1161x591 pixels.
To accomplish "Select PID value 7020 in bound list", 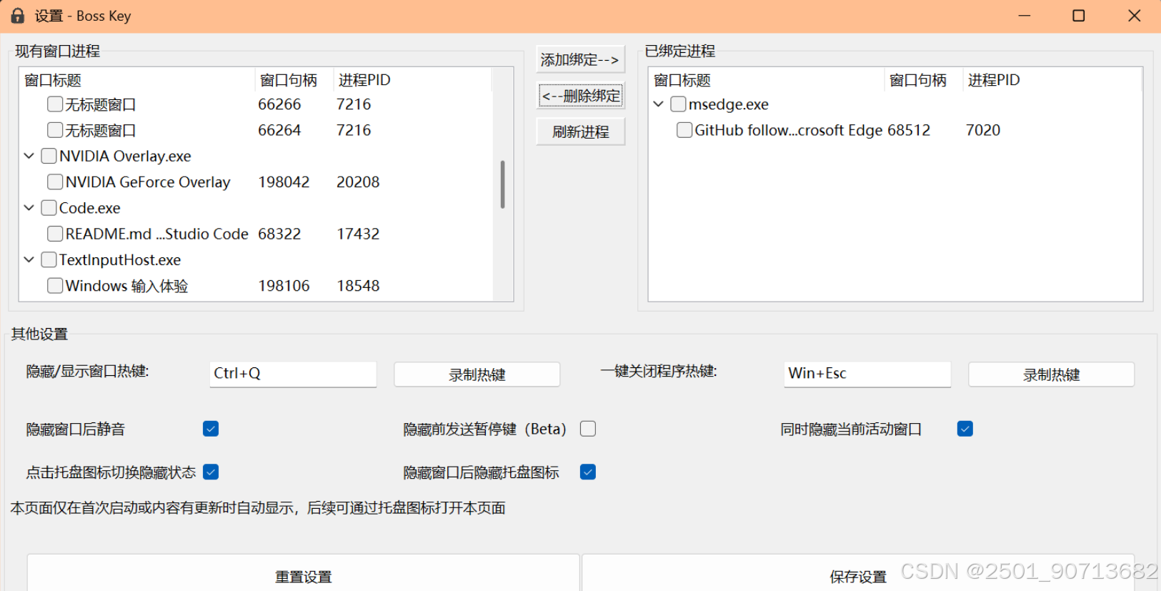I will point(983,130).
